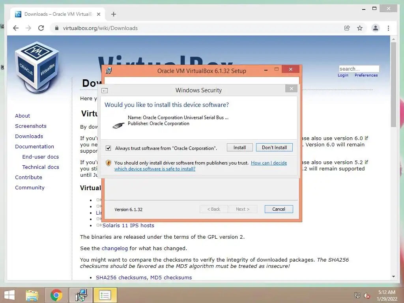Click the muted volume tray icon
This screenshot has width=404, height=303.
(367, 295)
